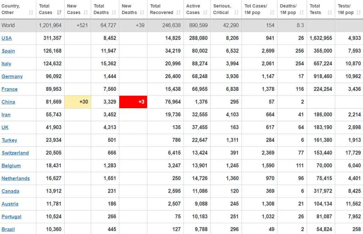Sort by New Cases using its arrow icon
The width and height of the screenshot is (363, 234).
coord(86,12)
